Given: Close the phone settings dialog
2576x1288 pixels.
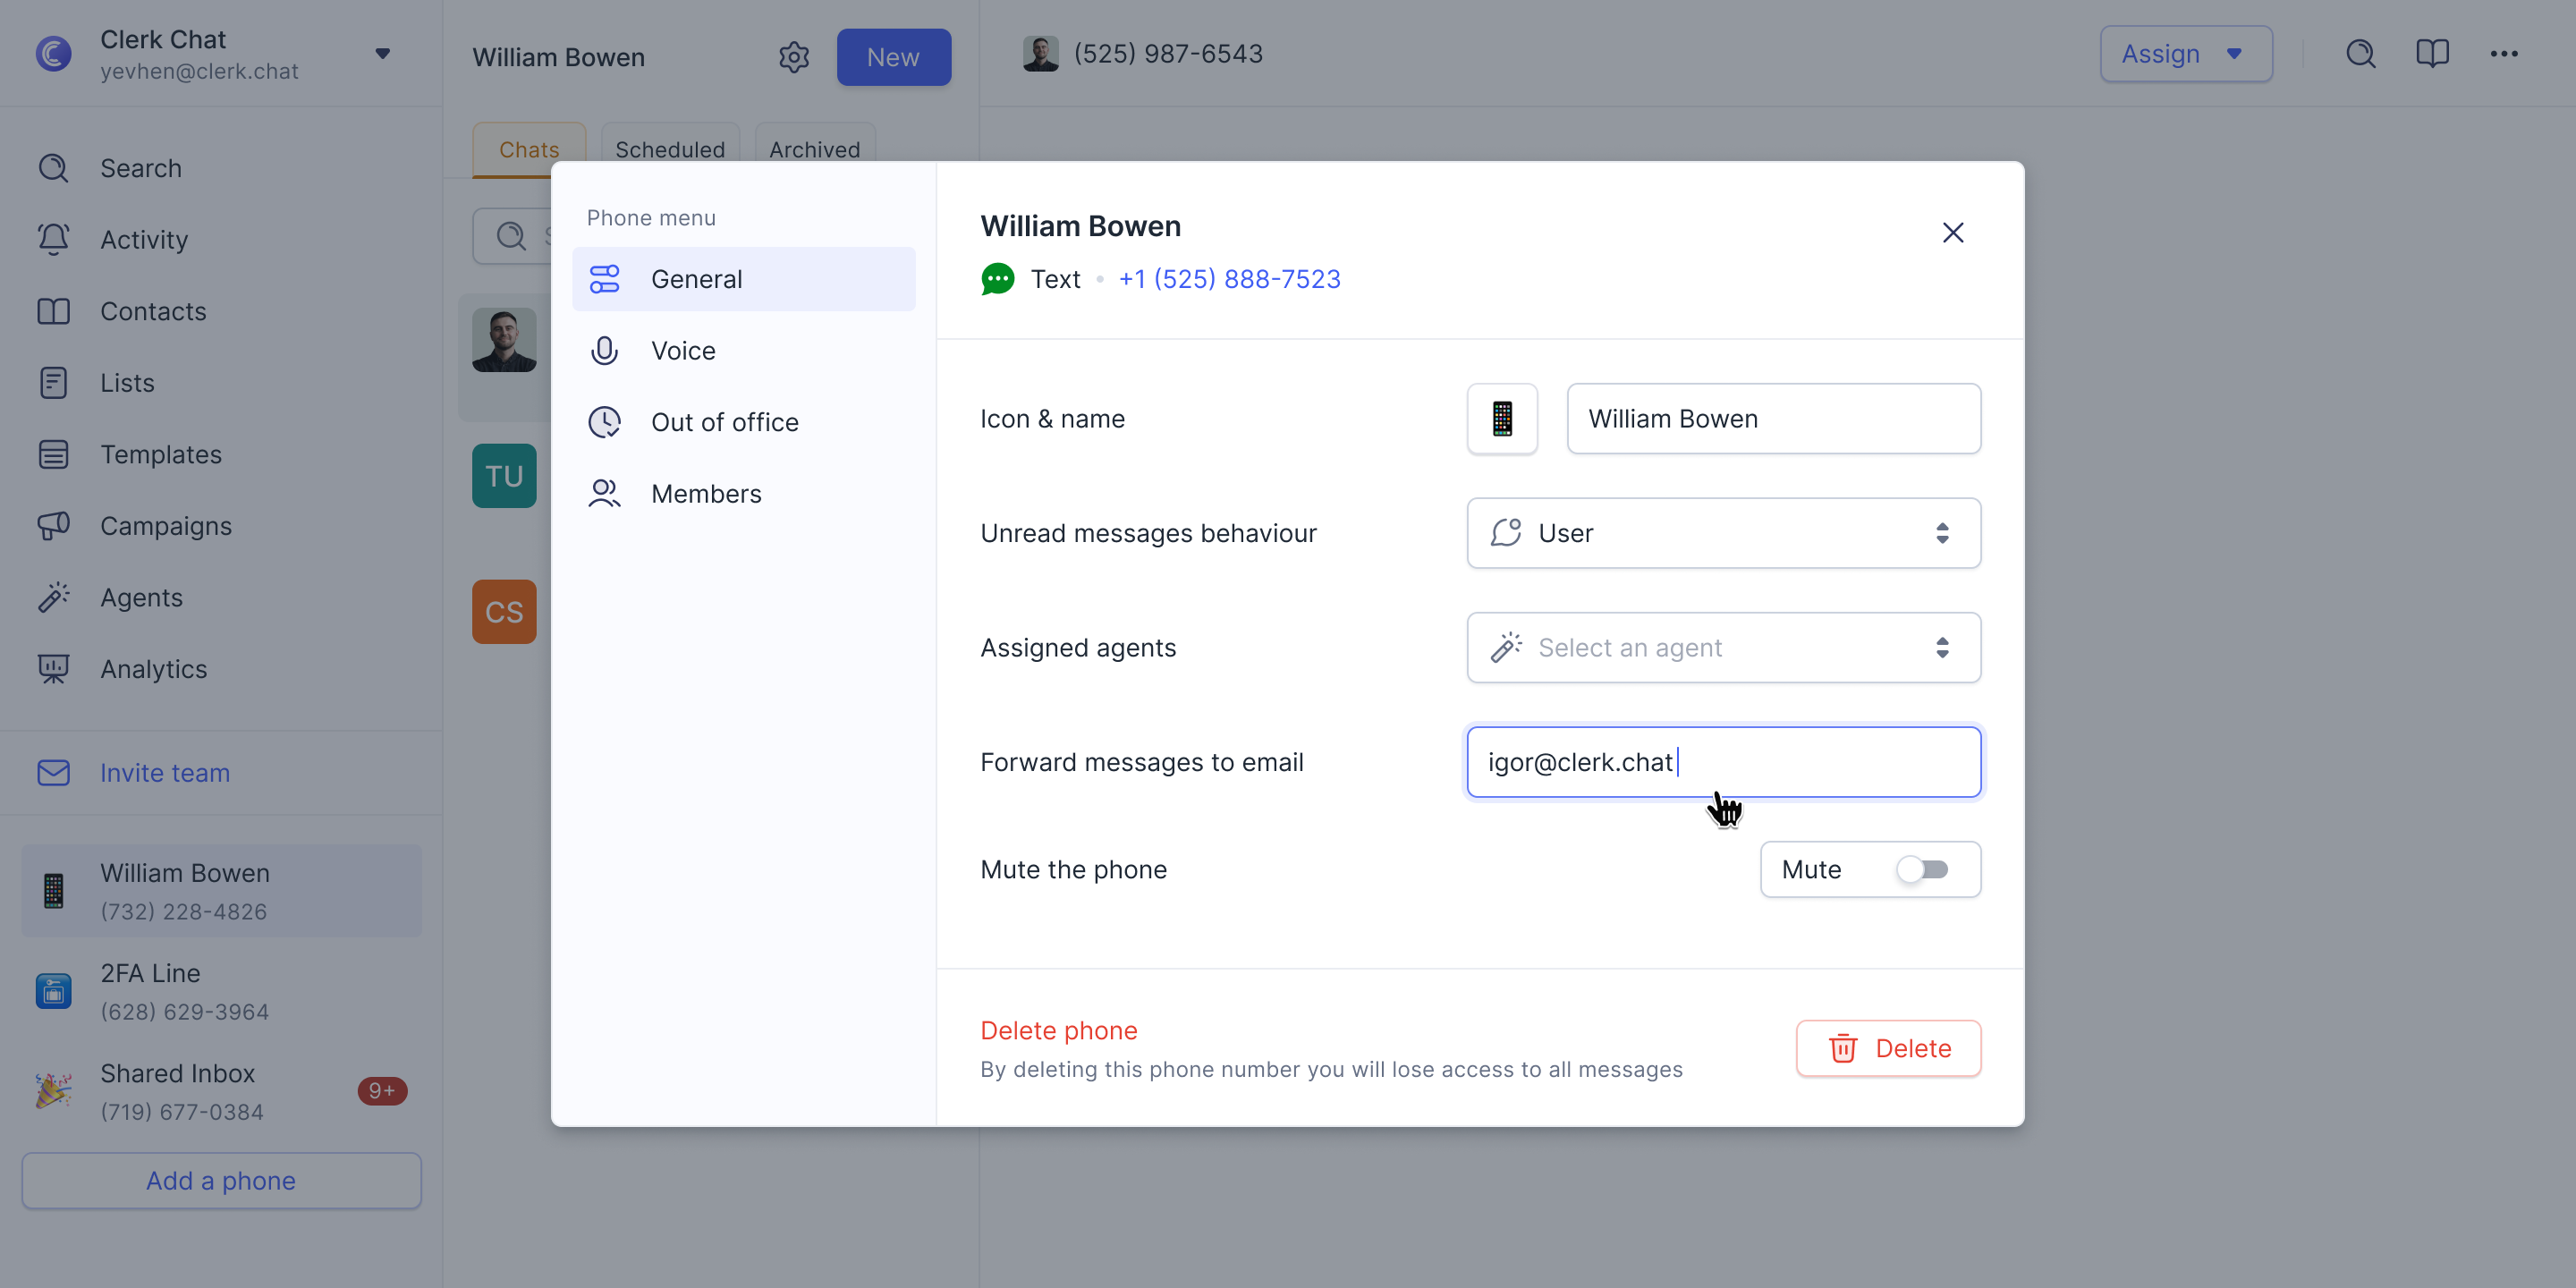Looking at the screenshot, I should point(1953,233).
